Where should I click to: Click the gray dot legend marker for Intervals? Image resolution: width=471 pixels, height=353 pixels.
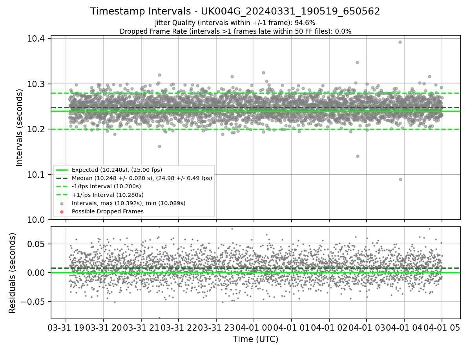click(62, 203)
